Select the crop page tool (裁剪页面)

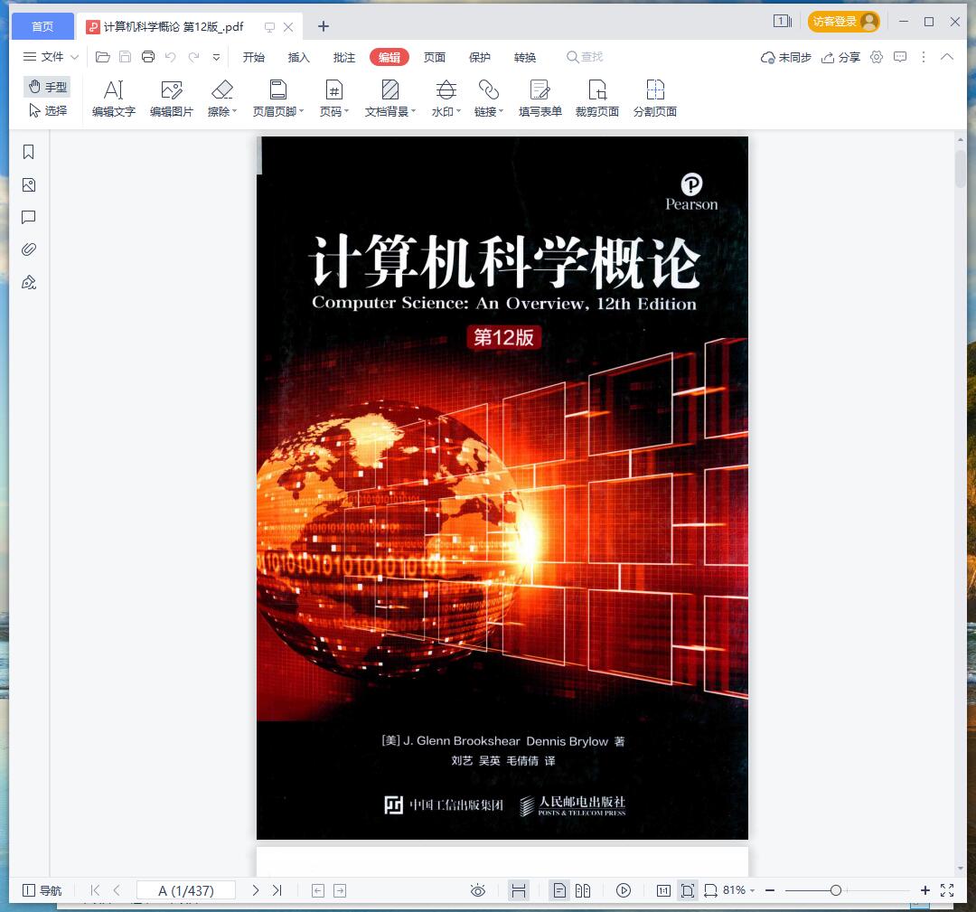597,99
